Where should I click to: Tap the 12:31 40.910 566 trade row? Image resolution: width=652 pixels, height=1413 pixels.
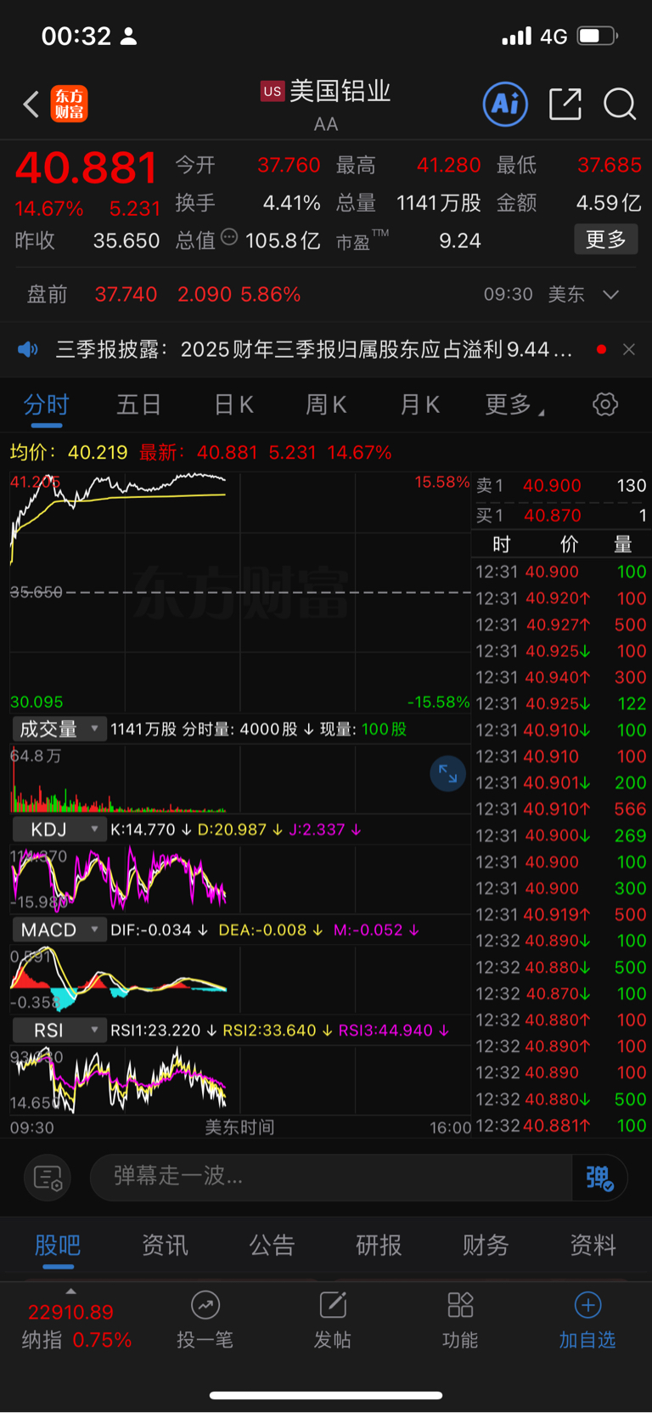click(561, 809)
